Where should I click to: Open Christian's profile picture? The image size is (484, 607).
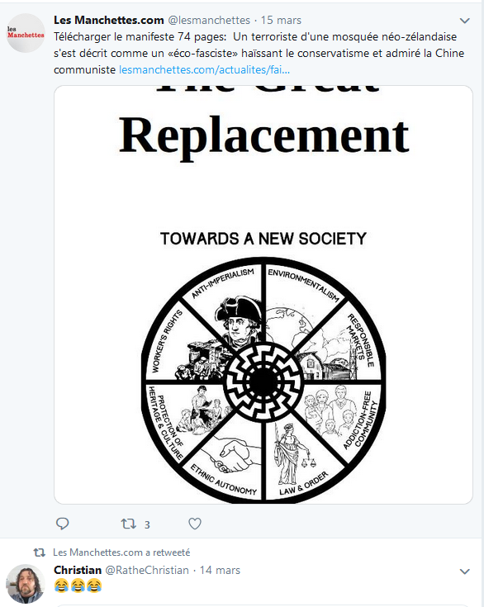(26, 584)
